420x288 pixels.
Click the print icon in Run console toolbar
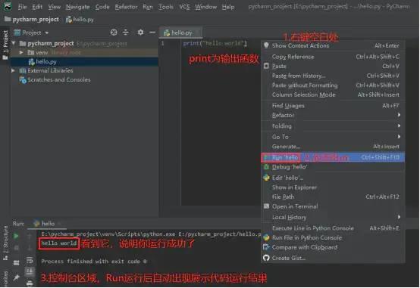(x=30, y=283)
